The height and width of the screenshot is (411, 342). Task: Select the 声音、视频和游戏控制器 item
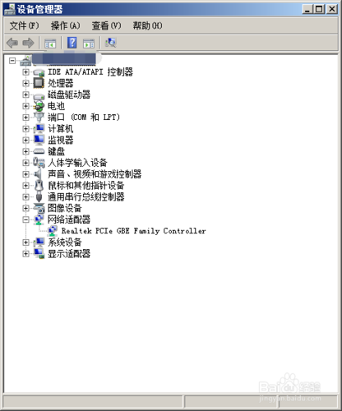click(x=95, y=174)
